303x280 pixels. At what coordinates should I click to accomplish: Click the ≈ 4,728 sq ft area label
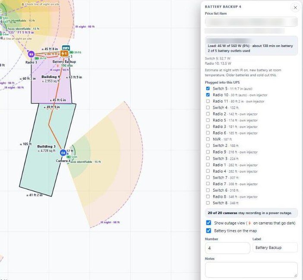coord(47,151)
